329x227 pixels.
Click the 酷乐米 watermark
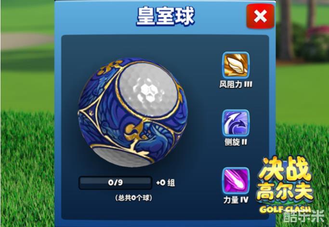[304, 216]
